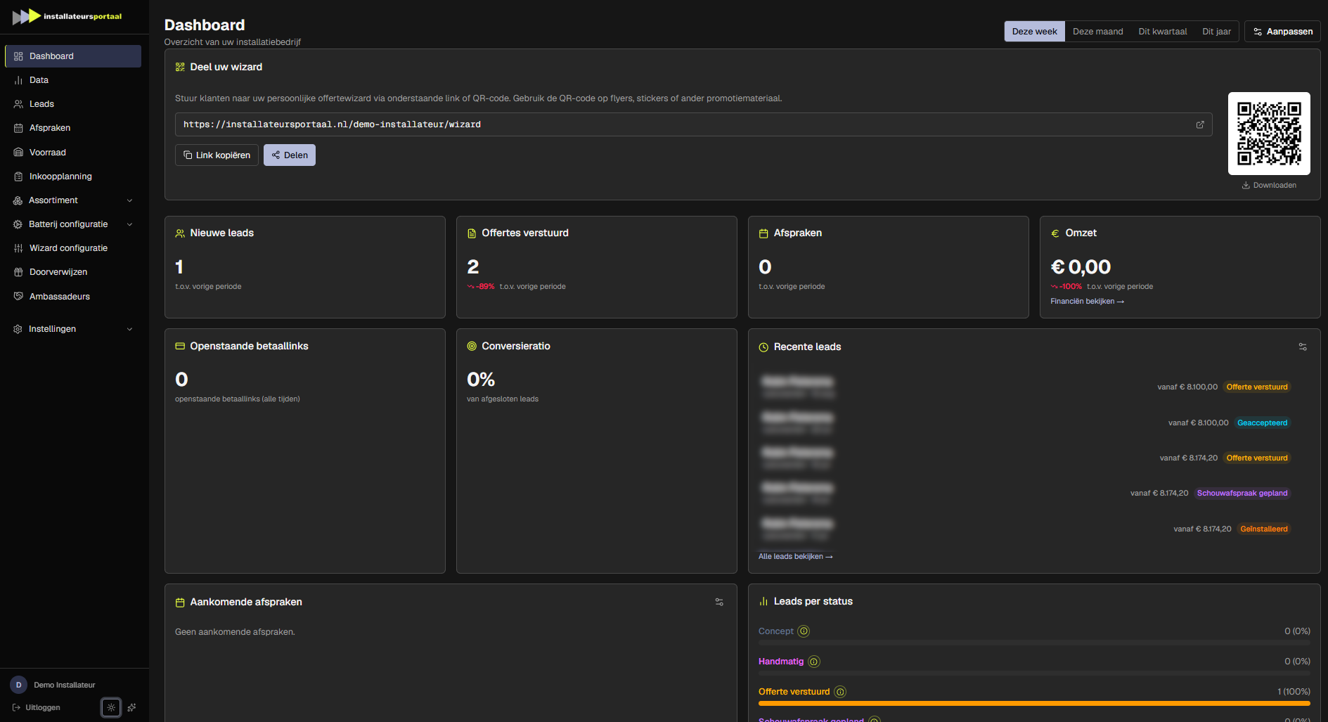1328x722 pixels.
Task: Click 'vanaf € 8.174,20' beside Geïnstalleerd
Action: click(x=1202, y=529)
